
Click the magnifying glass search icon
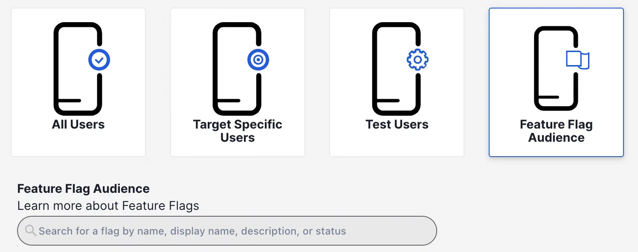click(x=30, y=231)
